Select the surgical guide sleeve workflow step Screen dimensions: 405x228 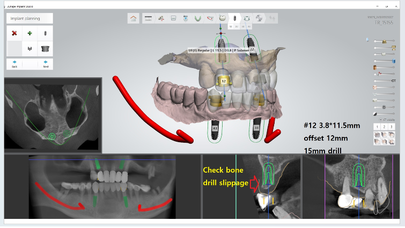click(x=247, y=19)
